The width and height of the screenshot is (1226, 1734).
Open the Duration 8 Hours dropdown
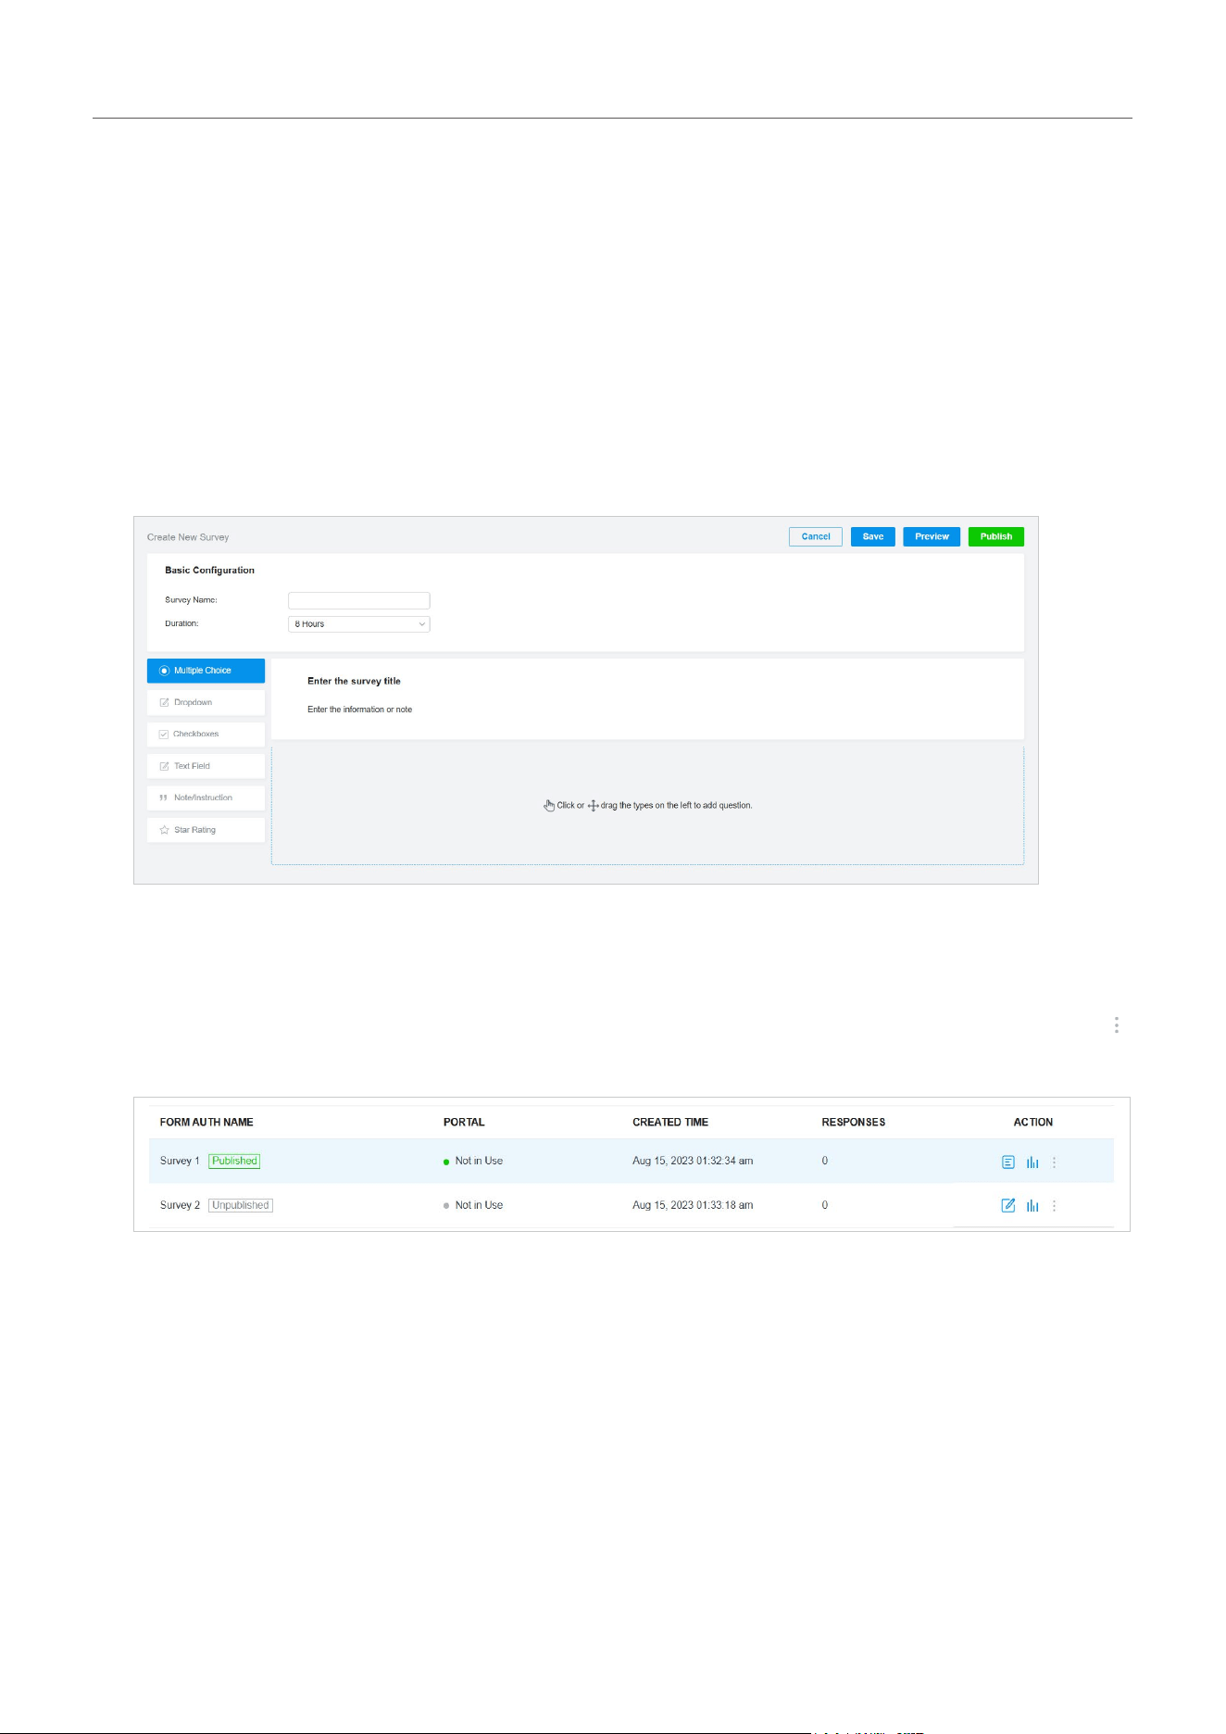pyautogui.click(x=358, y=624)
